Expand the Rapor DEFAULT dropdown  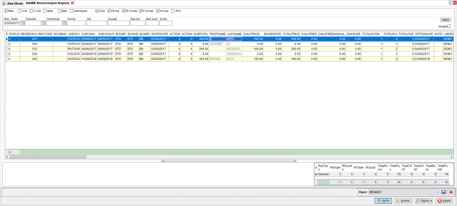pos(438,192)
